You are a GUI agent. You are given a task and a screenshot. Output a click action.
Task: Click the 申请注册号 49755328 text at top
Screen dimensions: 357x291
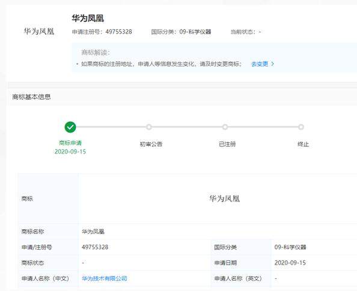click(x=102, y=32)
